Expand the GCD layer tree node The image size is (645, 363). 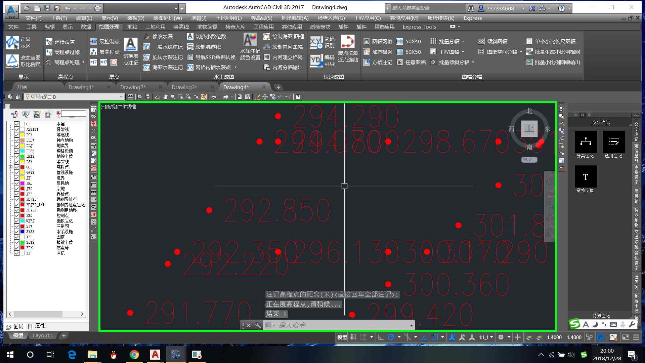click(x=10, y=167)
